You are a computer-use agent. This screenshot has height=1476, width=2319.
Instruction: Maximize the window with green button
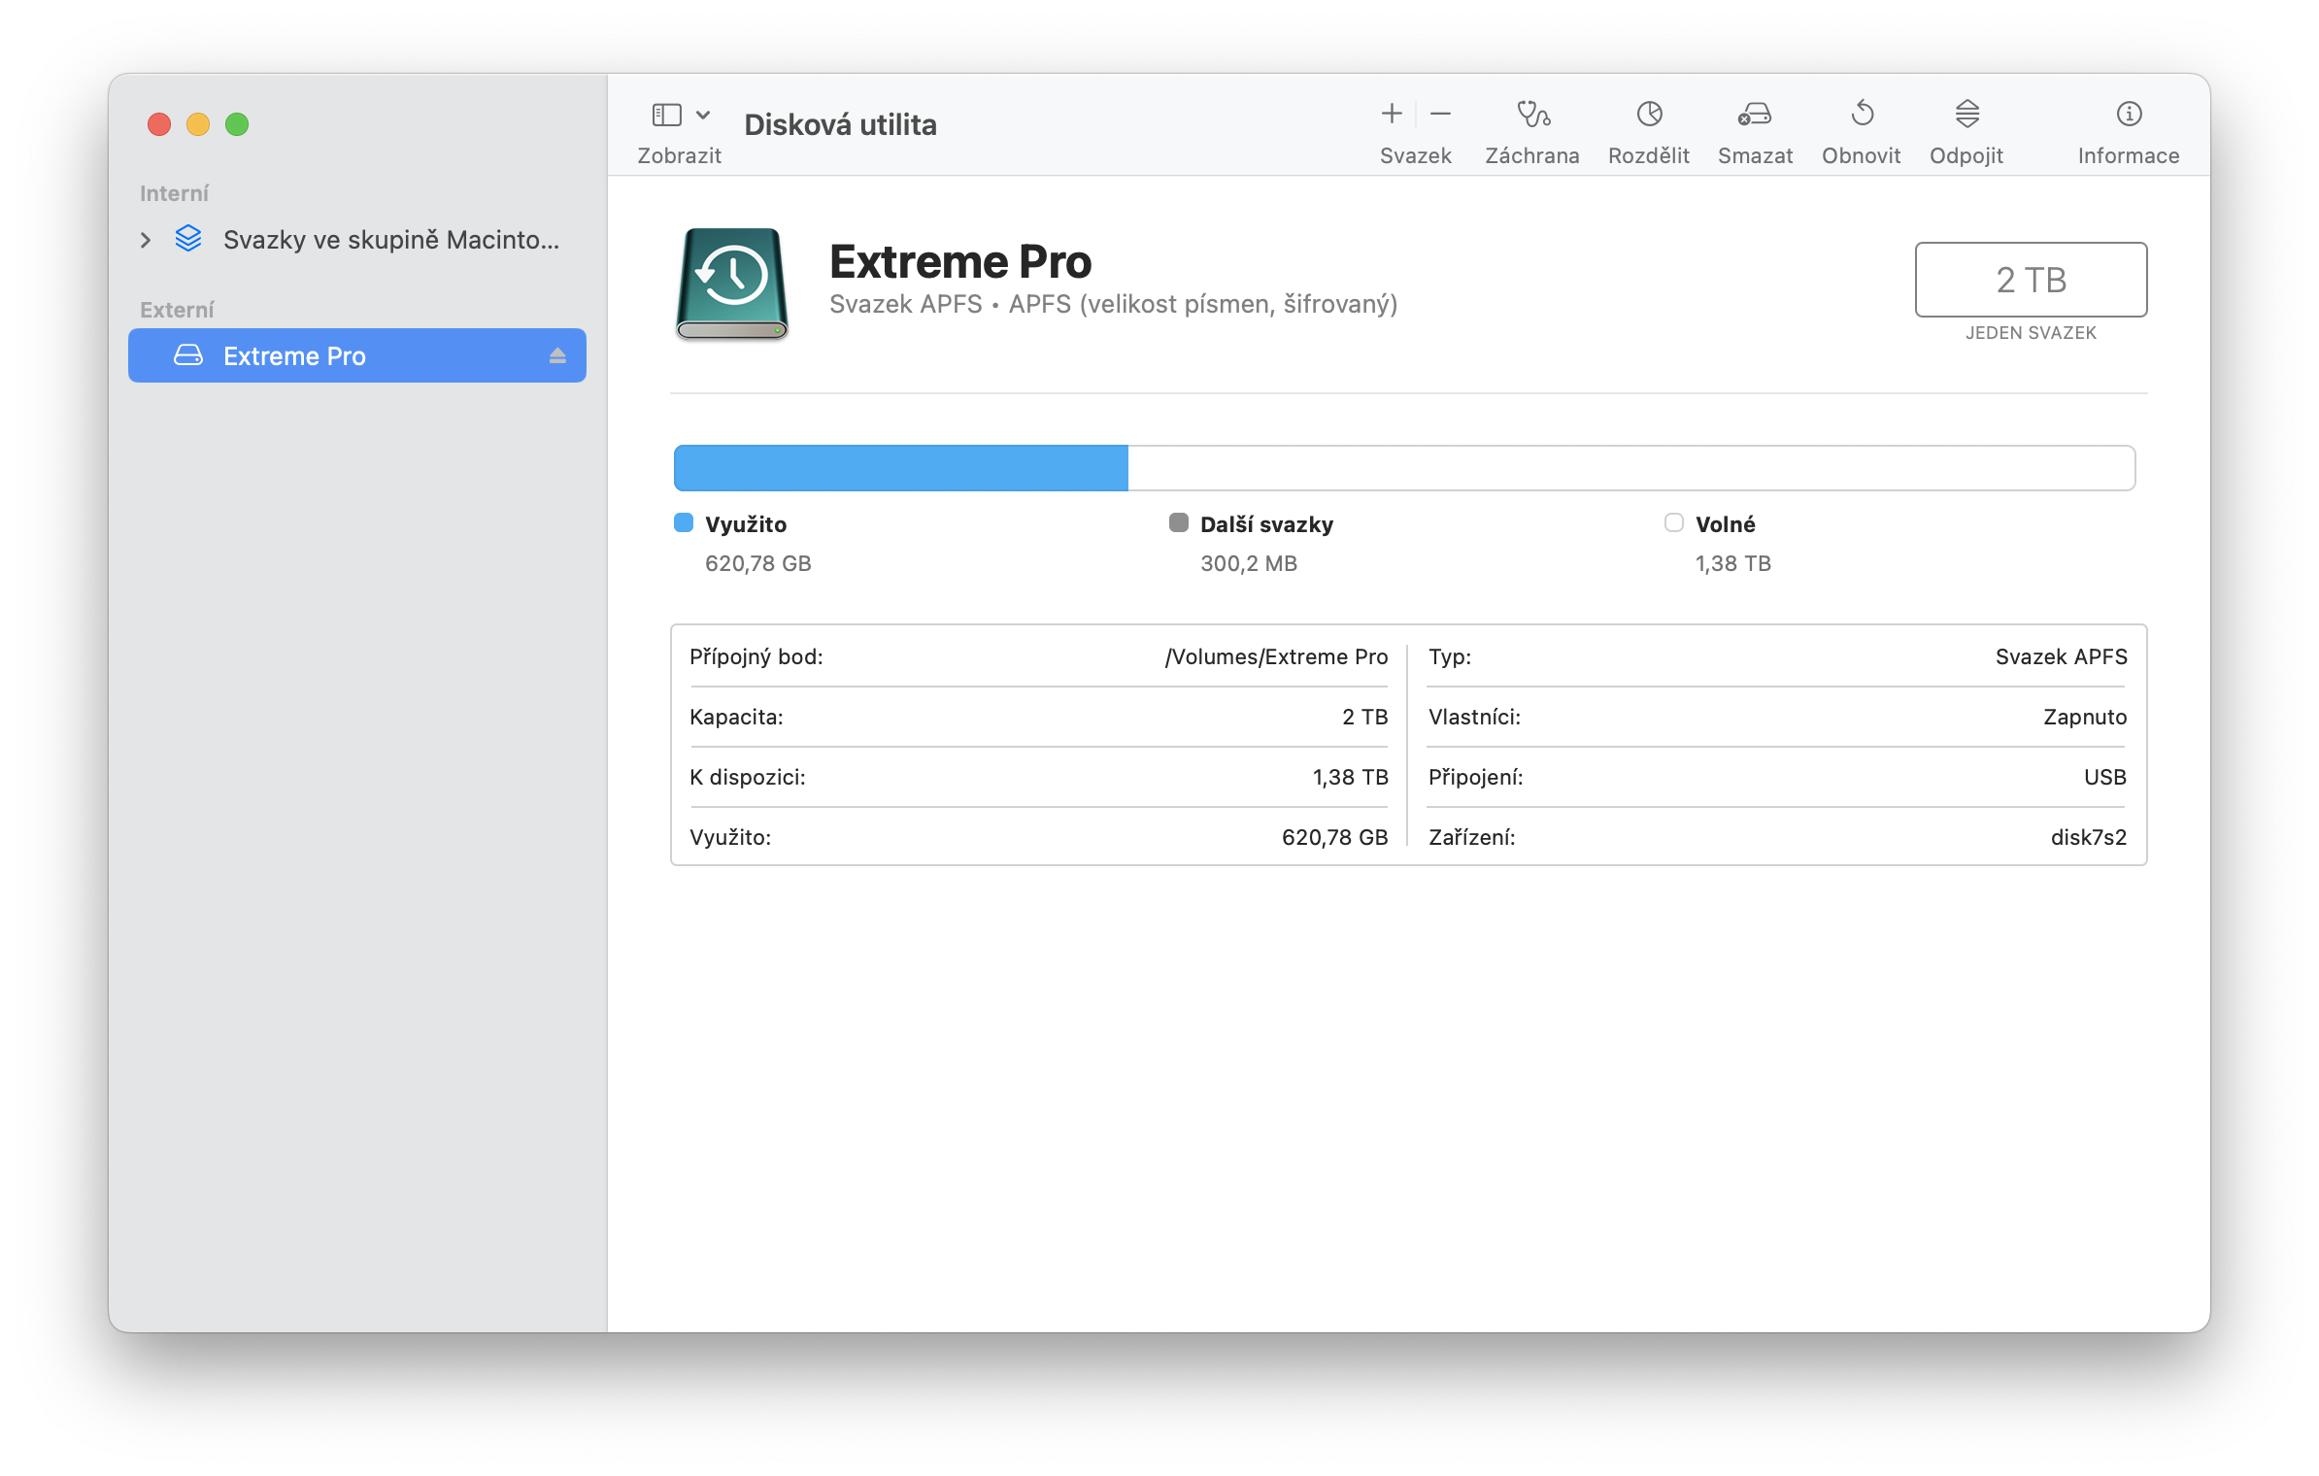click(237, 124)
